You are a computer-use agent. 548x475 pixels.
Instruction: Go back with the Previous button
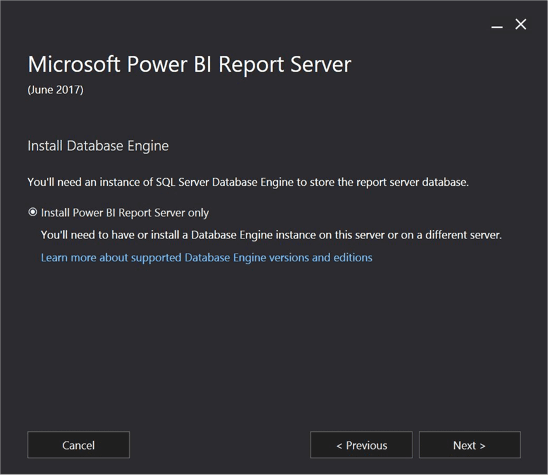361,445
